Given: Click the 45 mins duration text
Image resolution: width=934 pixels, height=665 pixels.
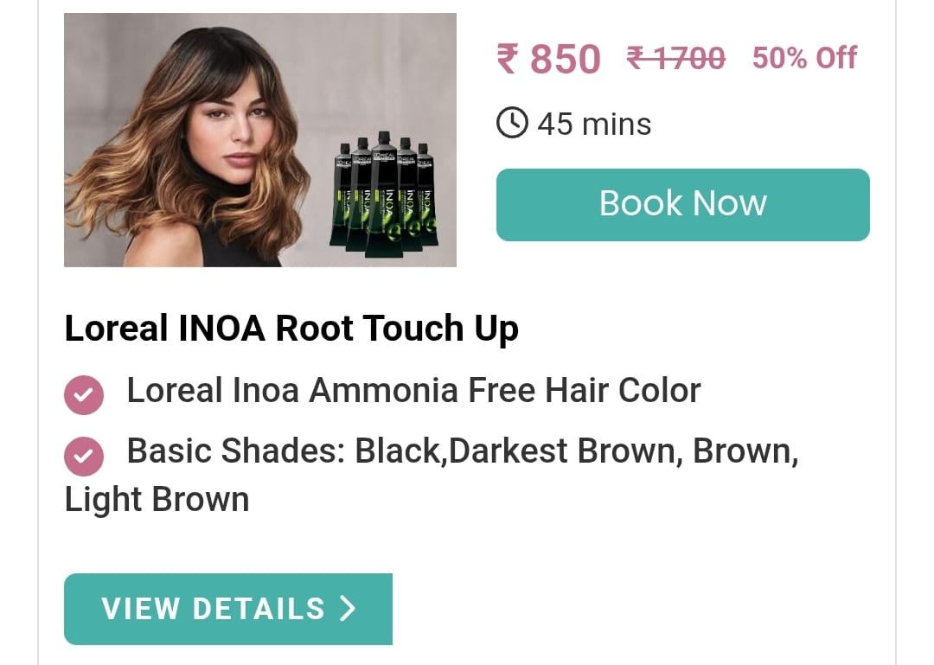Looking at the screenshot, I should pyautogui.click(x=594, y=124).
